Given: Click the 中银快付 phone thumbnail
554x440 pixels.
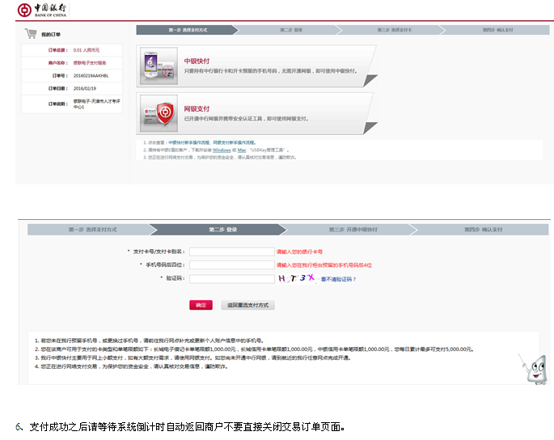Looking at the screenshot, I should click(x=159, y=66).
